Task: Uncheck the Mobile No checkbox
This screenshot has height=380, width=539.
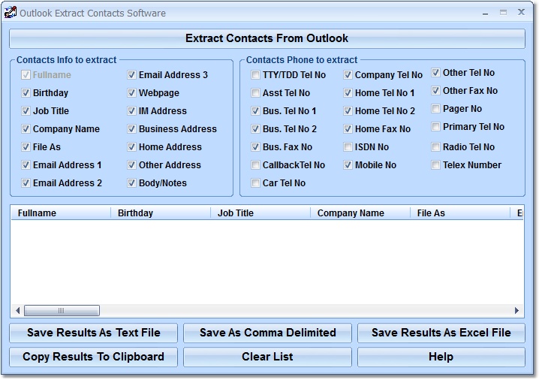Action: pos(348,165)
